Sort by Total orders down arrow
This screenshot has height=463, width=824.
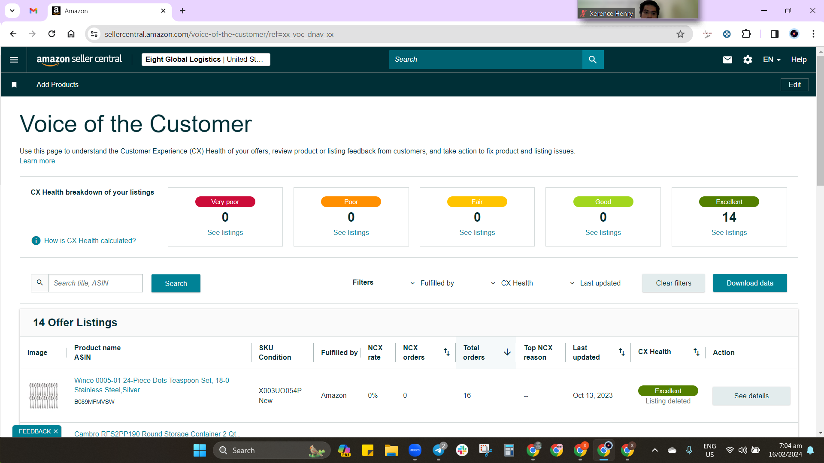coord(507,352)
